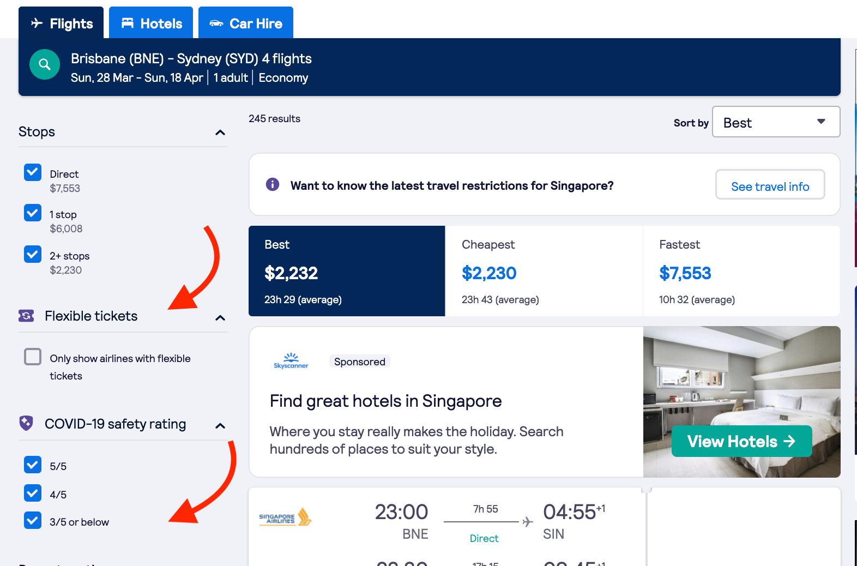The width and height of the screenshot is (857, 566).
Task: Click the Economy cabin class text
Action: 283,77
